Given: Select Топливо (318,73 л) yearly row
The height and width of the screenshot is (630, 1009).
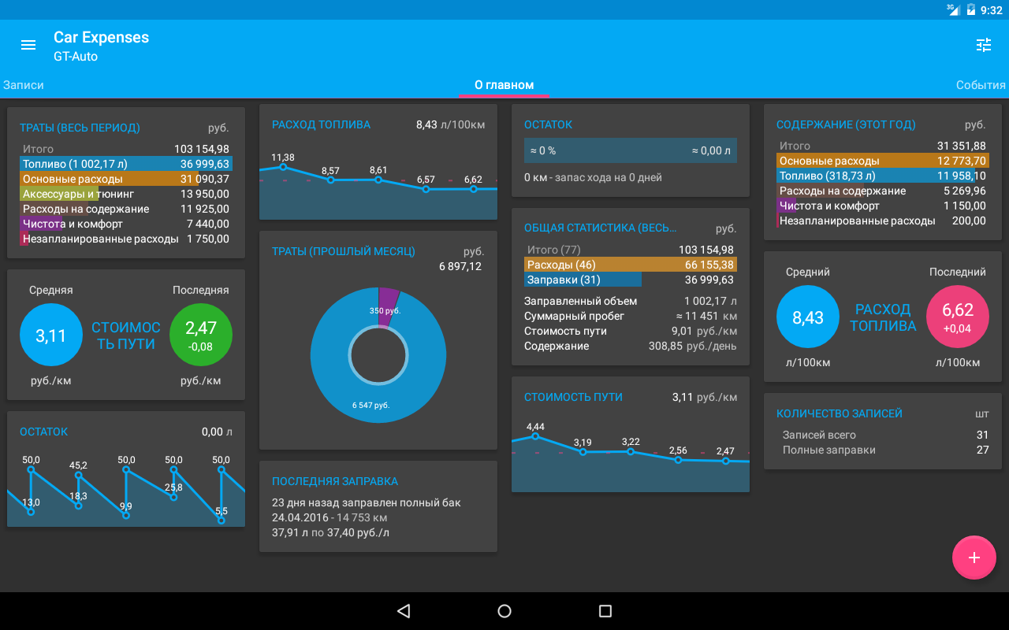Looking at the screenshot, I should 883,176.
